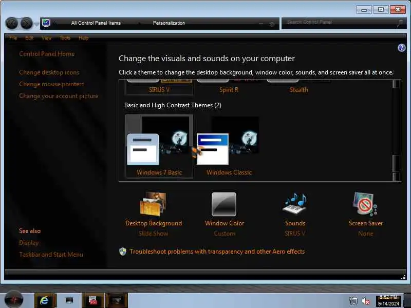Open the red app icon on taskbar

pos(93,300)
